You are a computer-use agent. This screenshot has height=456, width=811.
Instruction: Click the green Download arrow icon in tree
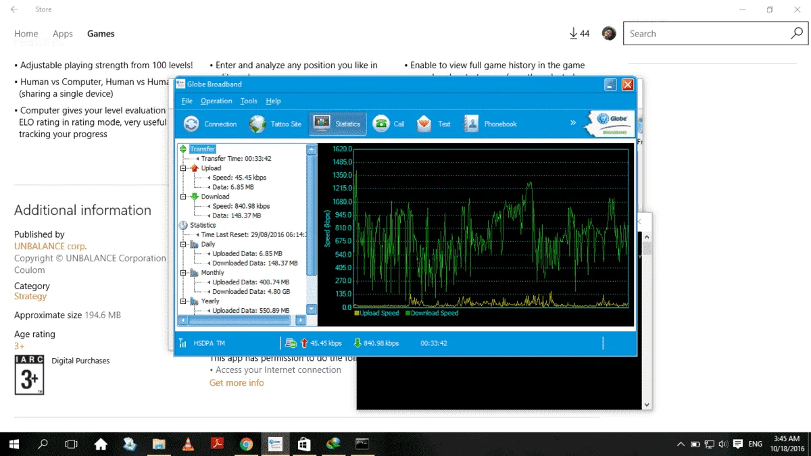coord(195,197)
